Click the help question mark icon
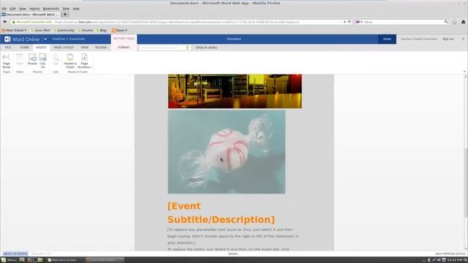This screenshot has height=263, width=468. pyautogui.click(x=463, y=39)
